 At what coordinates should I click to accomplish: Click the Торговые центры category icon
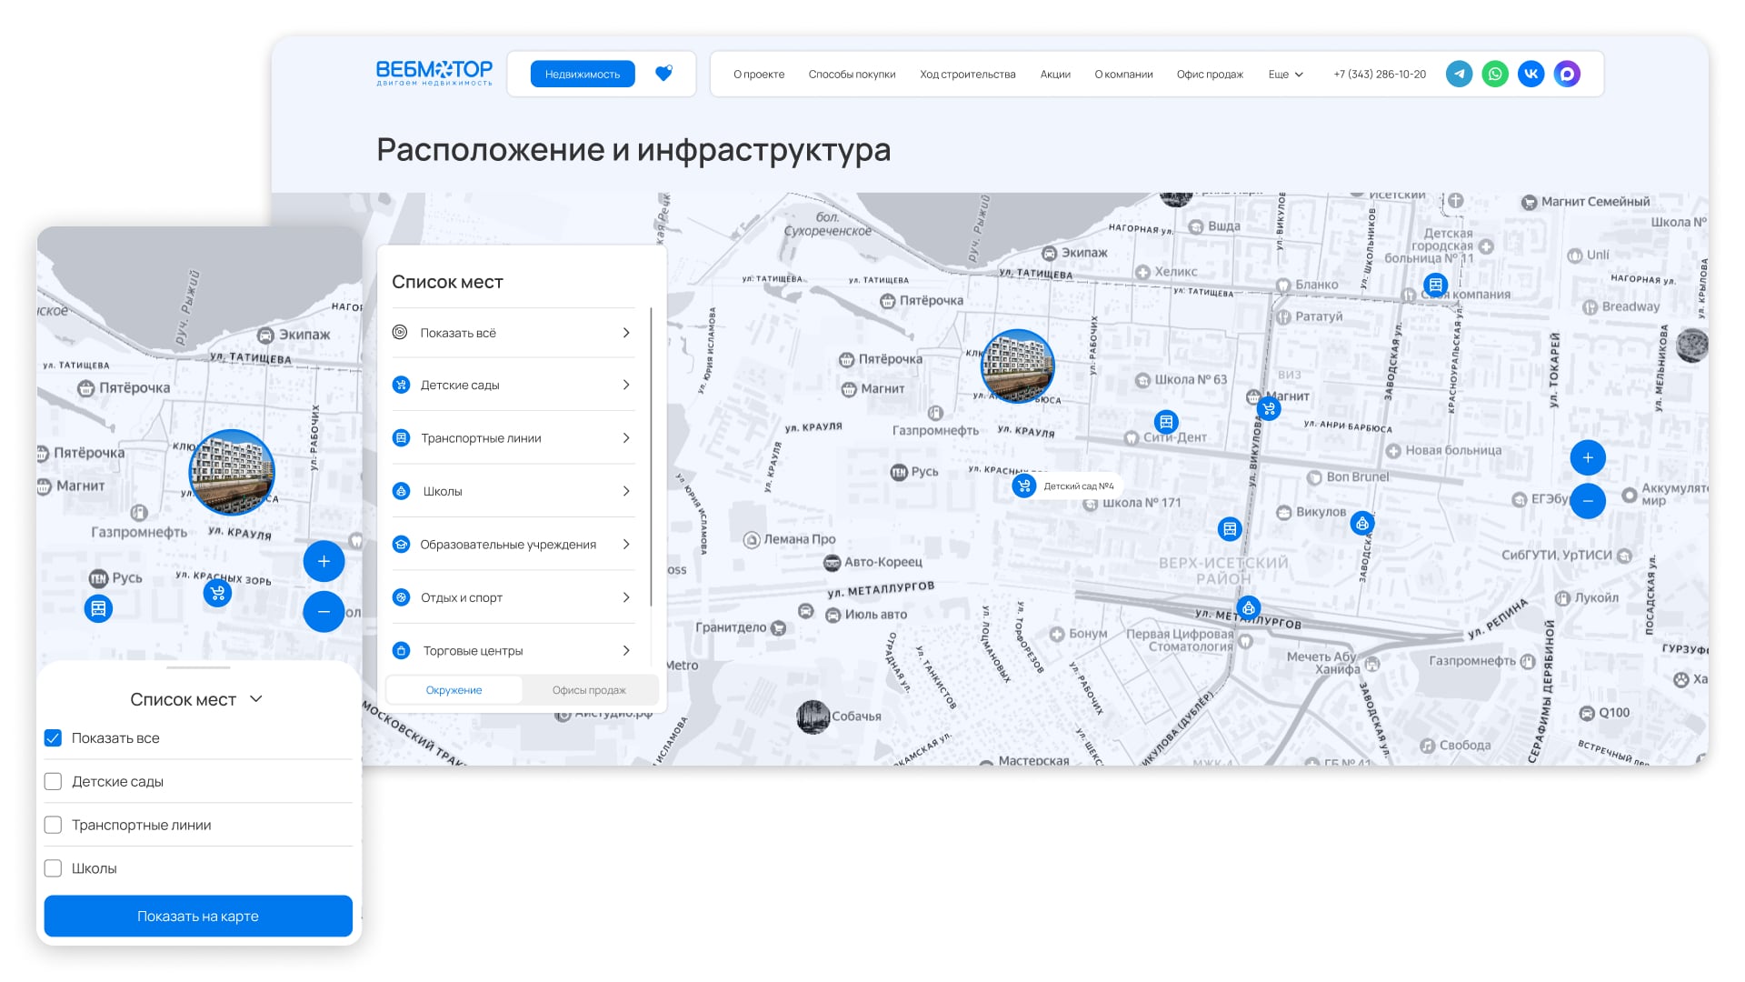(401, 651)
